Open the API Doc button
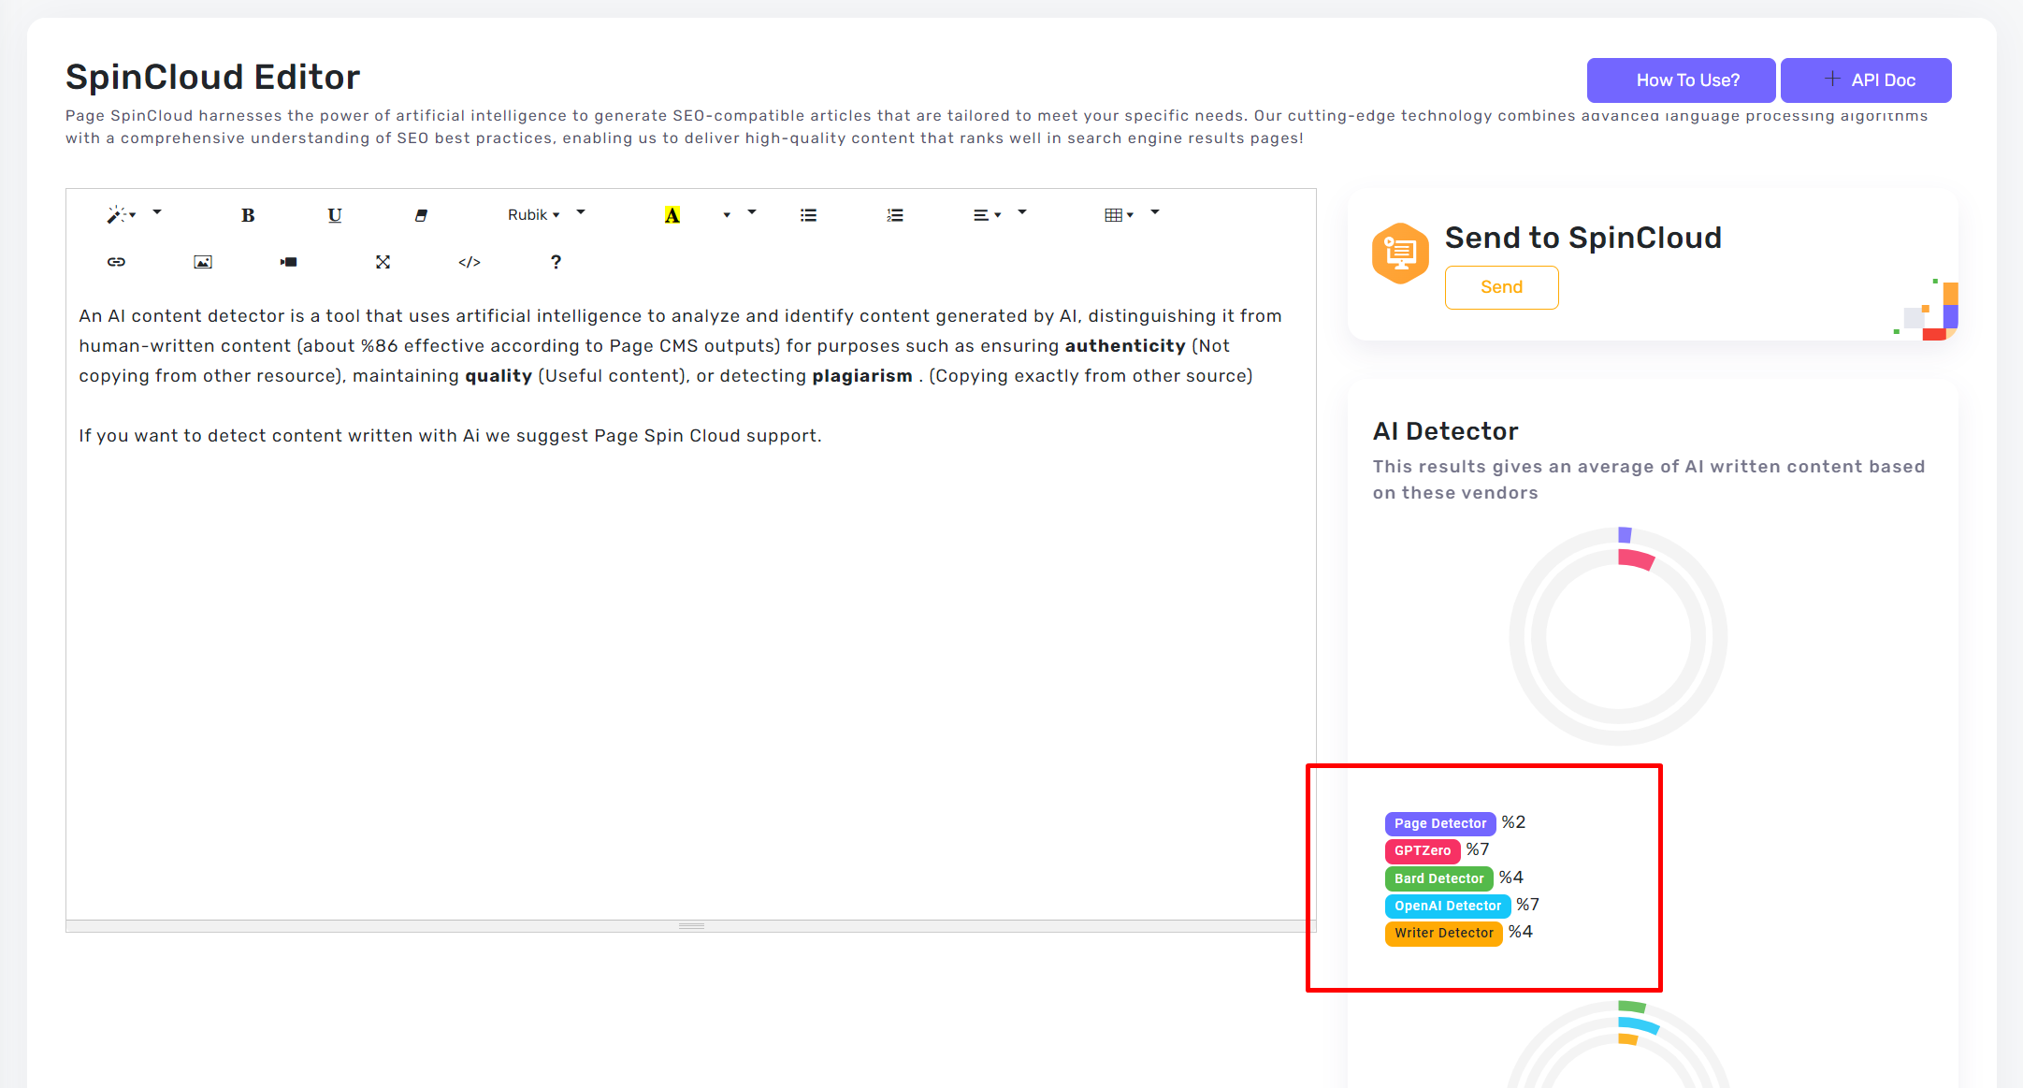 tap(1866, 80)
